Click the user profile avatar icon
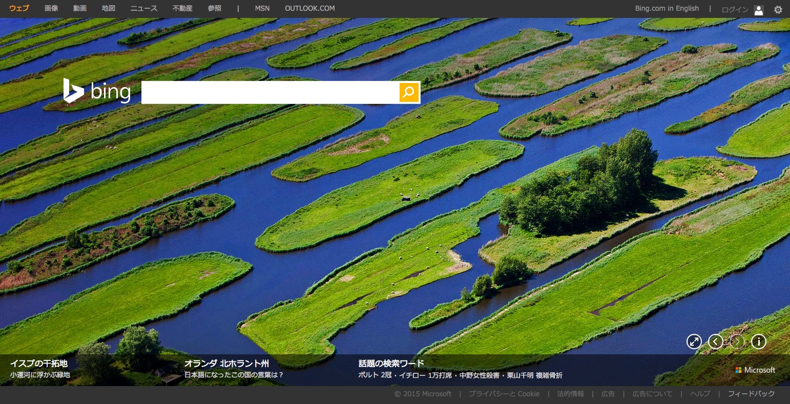Viewport: 790px width, 404px height. (x=759, y=10)
